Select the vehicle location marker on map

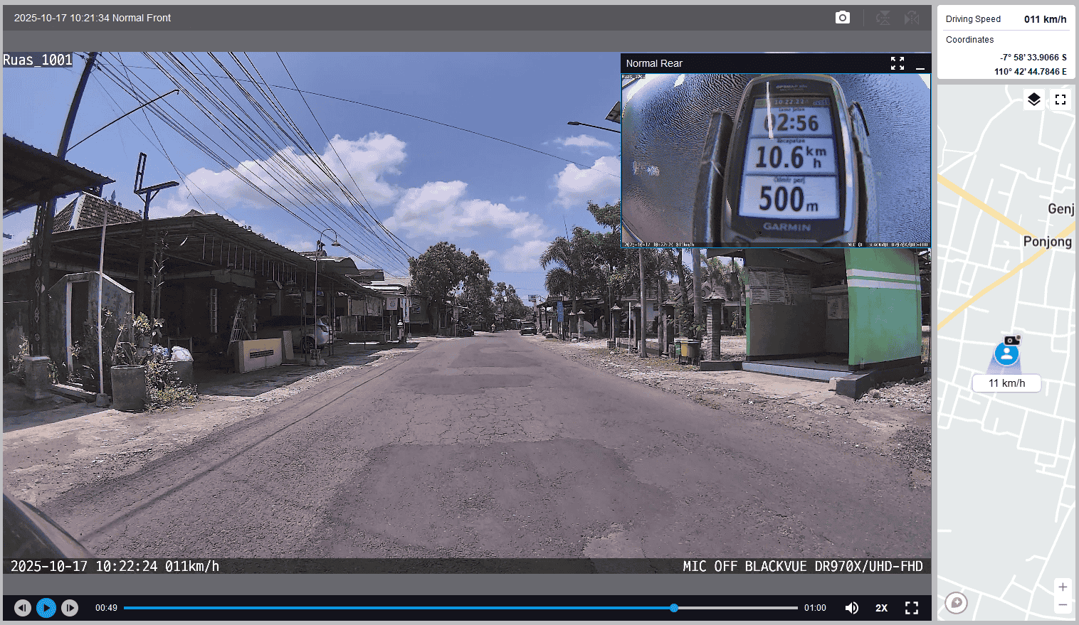(1006, 353)
